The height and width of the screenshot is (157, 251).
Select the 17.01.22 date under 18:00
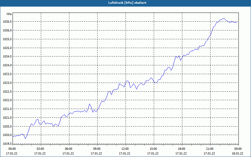click(x=181, y=154)
